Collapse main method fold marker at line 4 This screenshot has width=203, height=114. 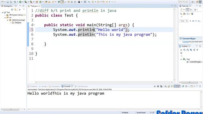click(34, 25)
